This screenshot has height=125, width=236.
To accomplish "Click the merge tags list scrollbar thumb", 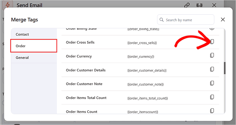I will (225, 68).
